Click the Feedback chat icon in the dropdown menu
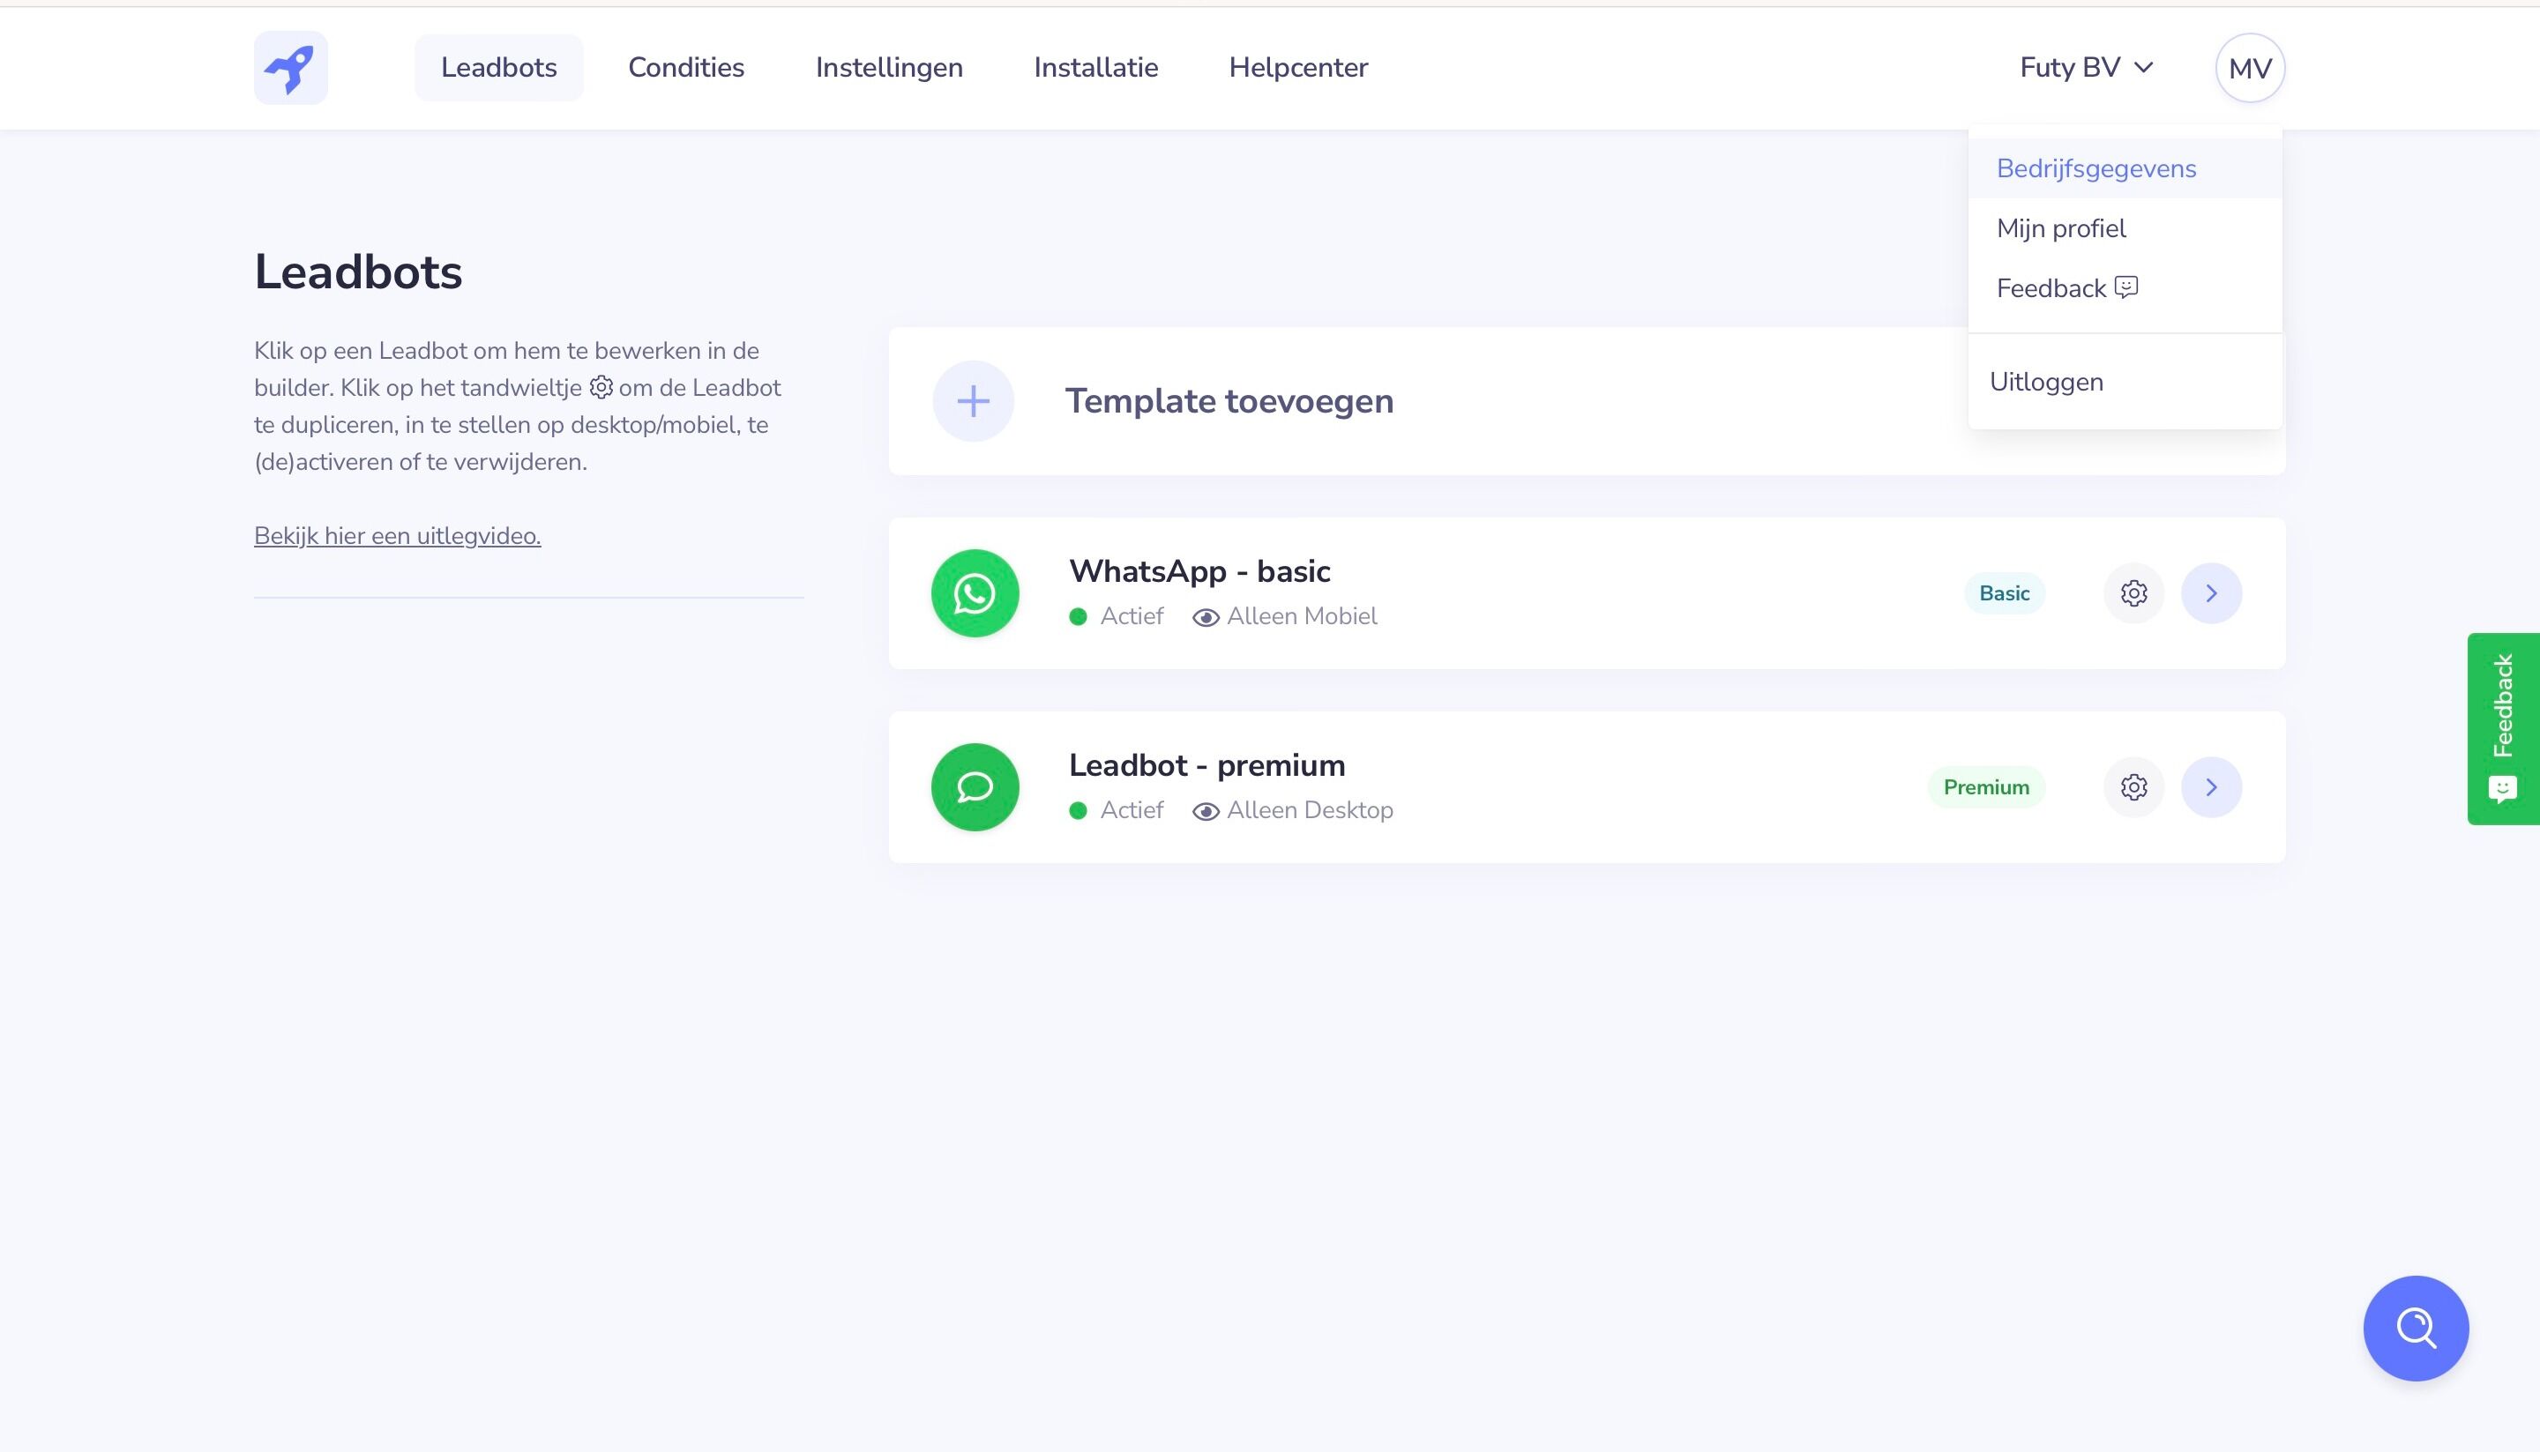 click(2126, 287)
